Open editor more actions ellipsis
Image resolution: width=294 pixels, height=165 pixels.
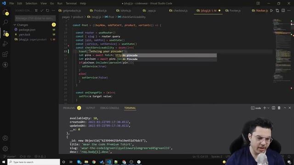[289, 11]
